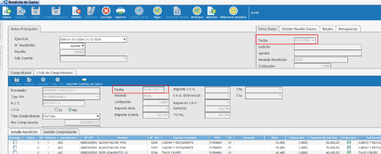Click the Nro Comprobante field
The height and width of the screenshot is (154, 381).
pyautogui.click(x=82, y=123)
